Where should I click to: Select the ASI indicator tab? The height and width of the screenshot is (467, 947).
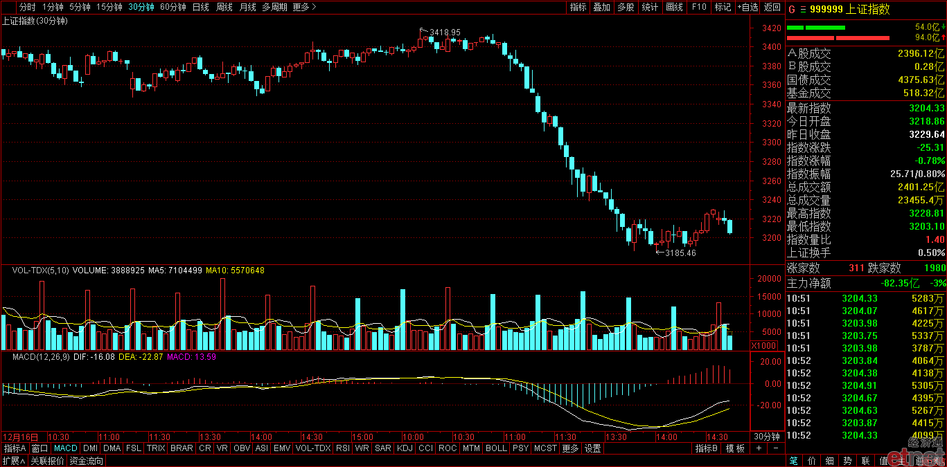pyautogui.click(x=261, y=448)
